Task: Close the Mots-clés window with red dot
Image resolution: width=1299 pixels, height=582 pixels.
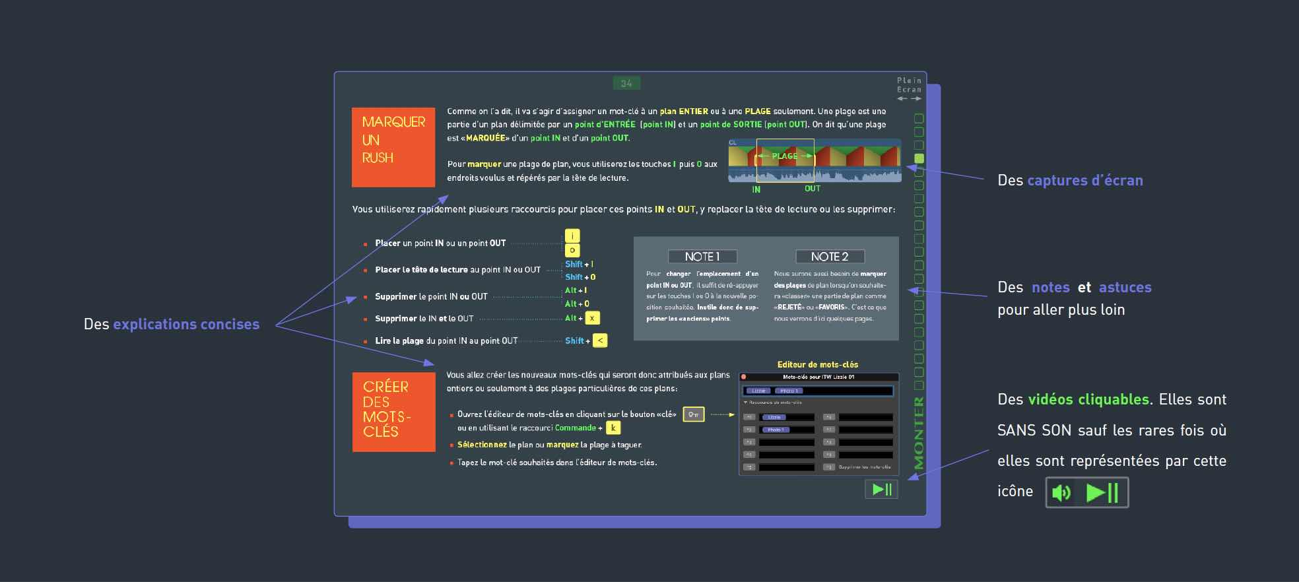Action: click(744, 377)
